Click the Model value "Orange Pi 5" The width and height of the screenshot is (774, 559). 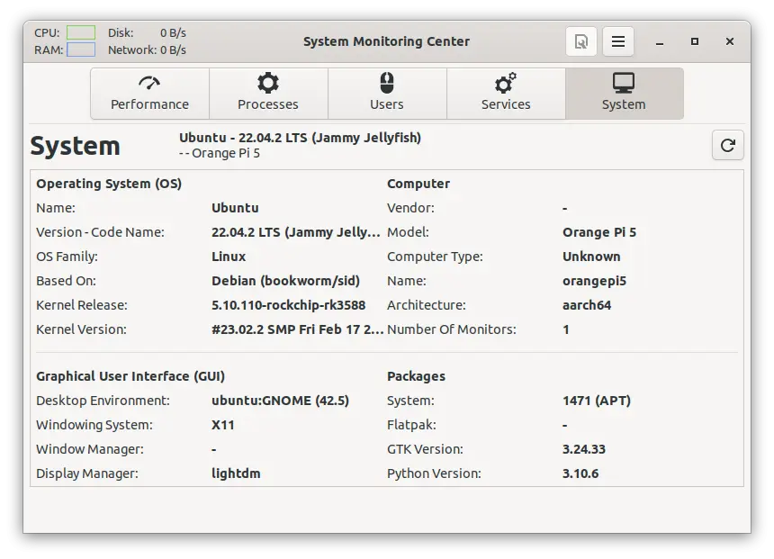599,232
